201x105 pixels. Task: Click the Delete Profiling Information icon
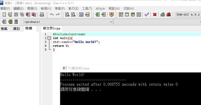(169, 14)
